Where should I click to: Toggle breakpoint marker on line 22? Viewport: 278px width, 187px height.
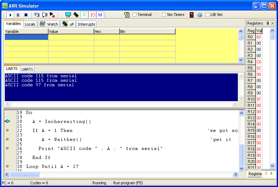click(x=7, y=130)
